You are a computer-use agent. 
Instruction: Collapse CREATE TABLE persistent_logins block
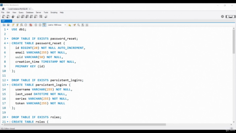(x=10, y=85)
